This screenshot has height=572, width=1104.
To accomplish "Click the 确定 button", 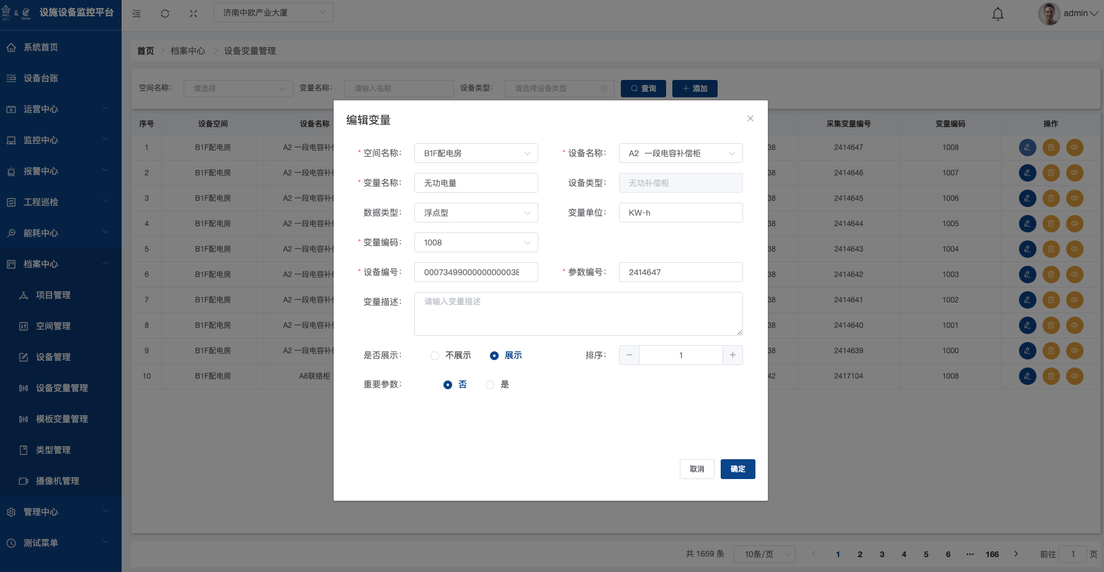I will [x=737, y=469].
